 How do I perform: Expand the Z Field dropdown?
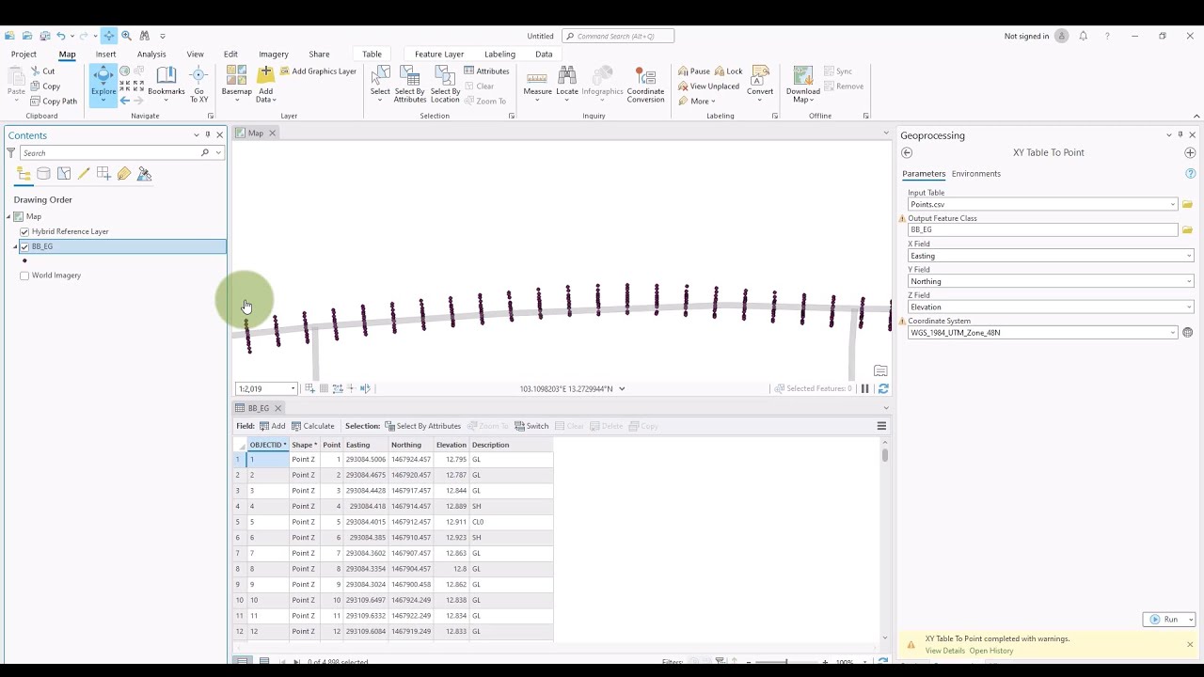point(1189,307)
